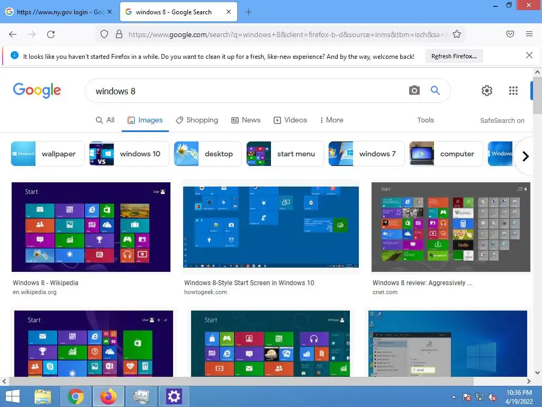
Task: Dismiss the Firefox refresh notification bar
Action: tap(529, 55)
